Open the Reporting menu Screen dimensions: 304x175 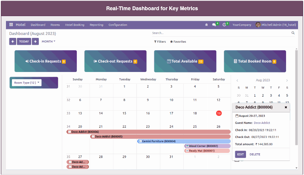click(x=96, y=25)
